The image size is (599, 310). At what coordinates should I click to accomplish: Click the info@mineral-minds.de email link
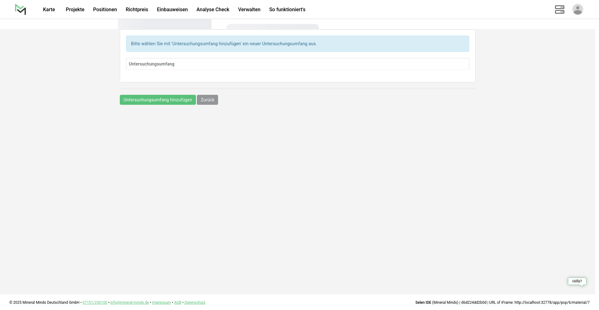129,303
